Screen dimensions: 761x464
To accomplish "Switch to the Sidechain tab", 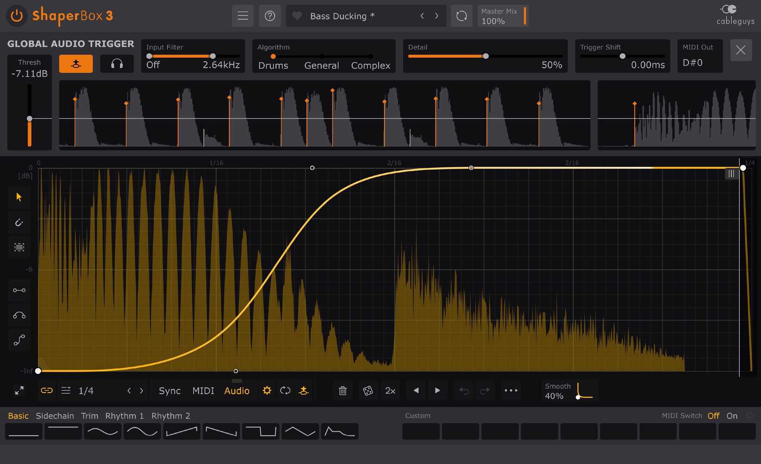I will point(55,416).
